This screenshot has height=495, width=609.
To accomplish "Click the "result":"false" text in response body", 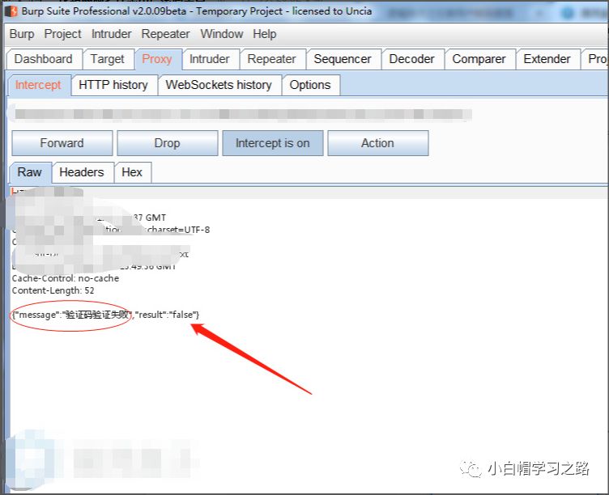I will pyautogui.click(x=166, y=315).
